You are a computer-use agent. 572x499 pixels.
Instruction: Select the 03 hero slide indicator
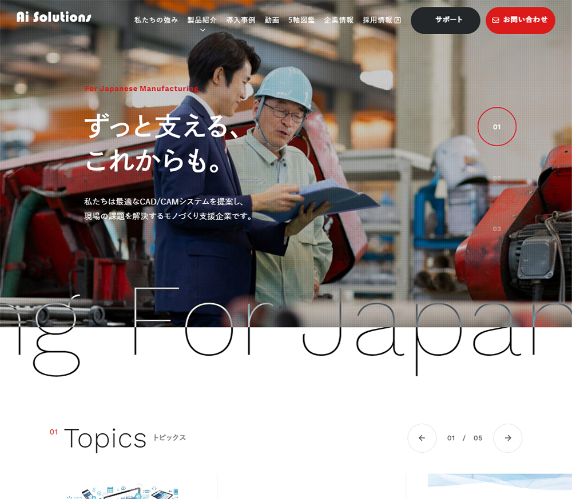pos(496,230)
